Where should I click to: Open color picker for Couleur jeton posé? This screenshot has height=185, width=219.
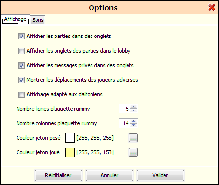(x=133, y=138)
